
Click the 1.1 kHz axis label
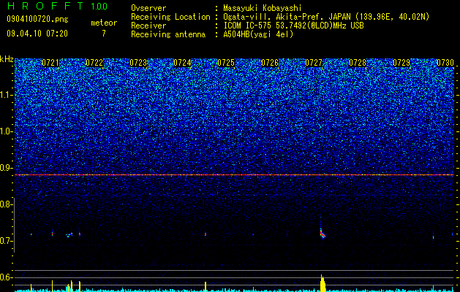[7, 95]
